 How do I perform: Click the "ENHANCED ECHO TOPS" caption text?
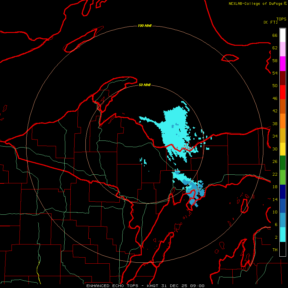point(112,286)
